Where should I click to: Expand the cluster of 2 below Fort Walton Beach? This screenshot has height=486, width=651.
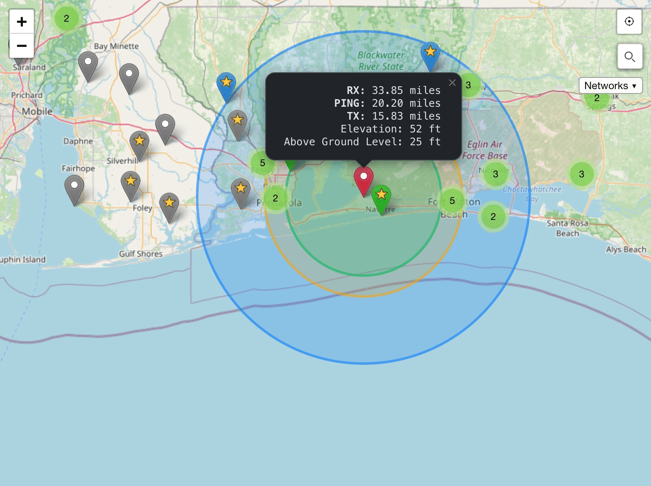click(x=493, y=217)
